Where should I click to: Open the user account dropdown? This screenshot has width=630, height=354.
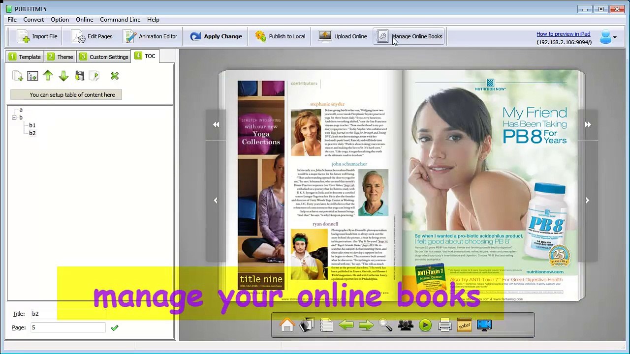tap(608, 37)
